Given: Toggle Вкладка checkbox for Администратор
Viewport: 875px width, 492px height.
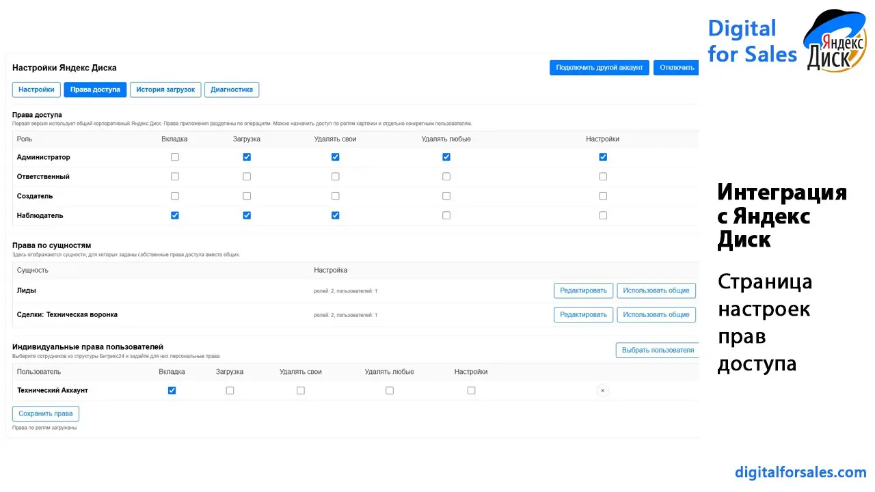Looking at the screenshot, I should tap(175, 157).
